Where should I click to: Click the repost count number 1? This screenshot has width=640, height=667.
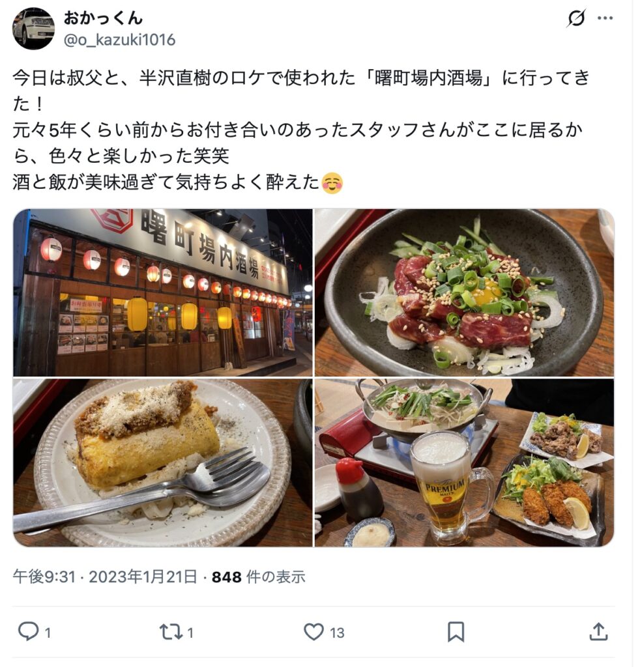pyautogui.click(x=190, y=633)
